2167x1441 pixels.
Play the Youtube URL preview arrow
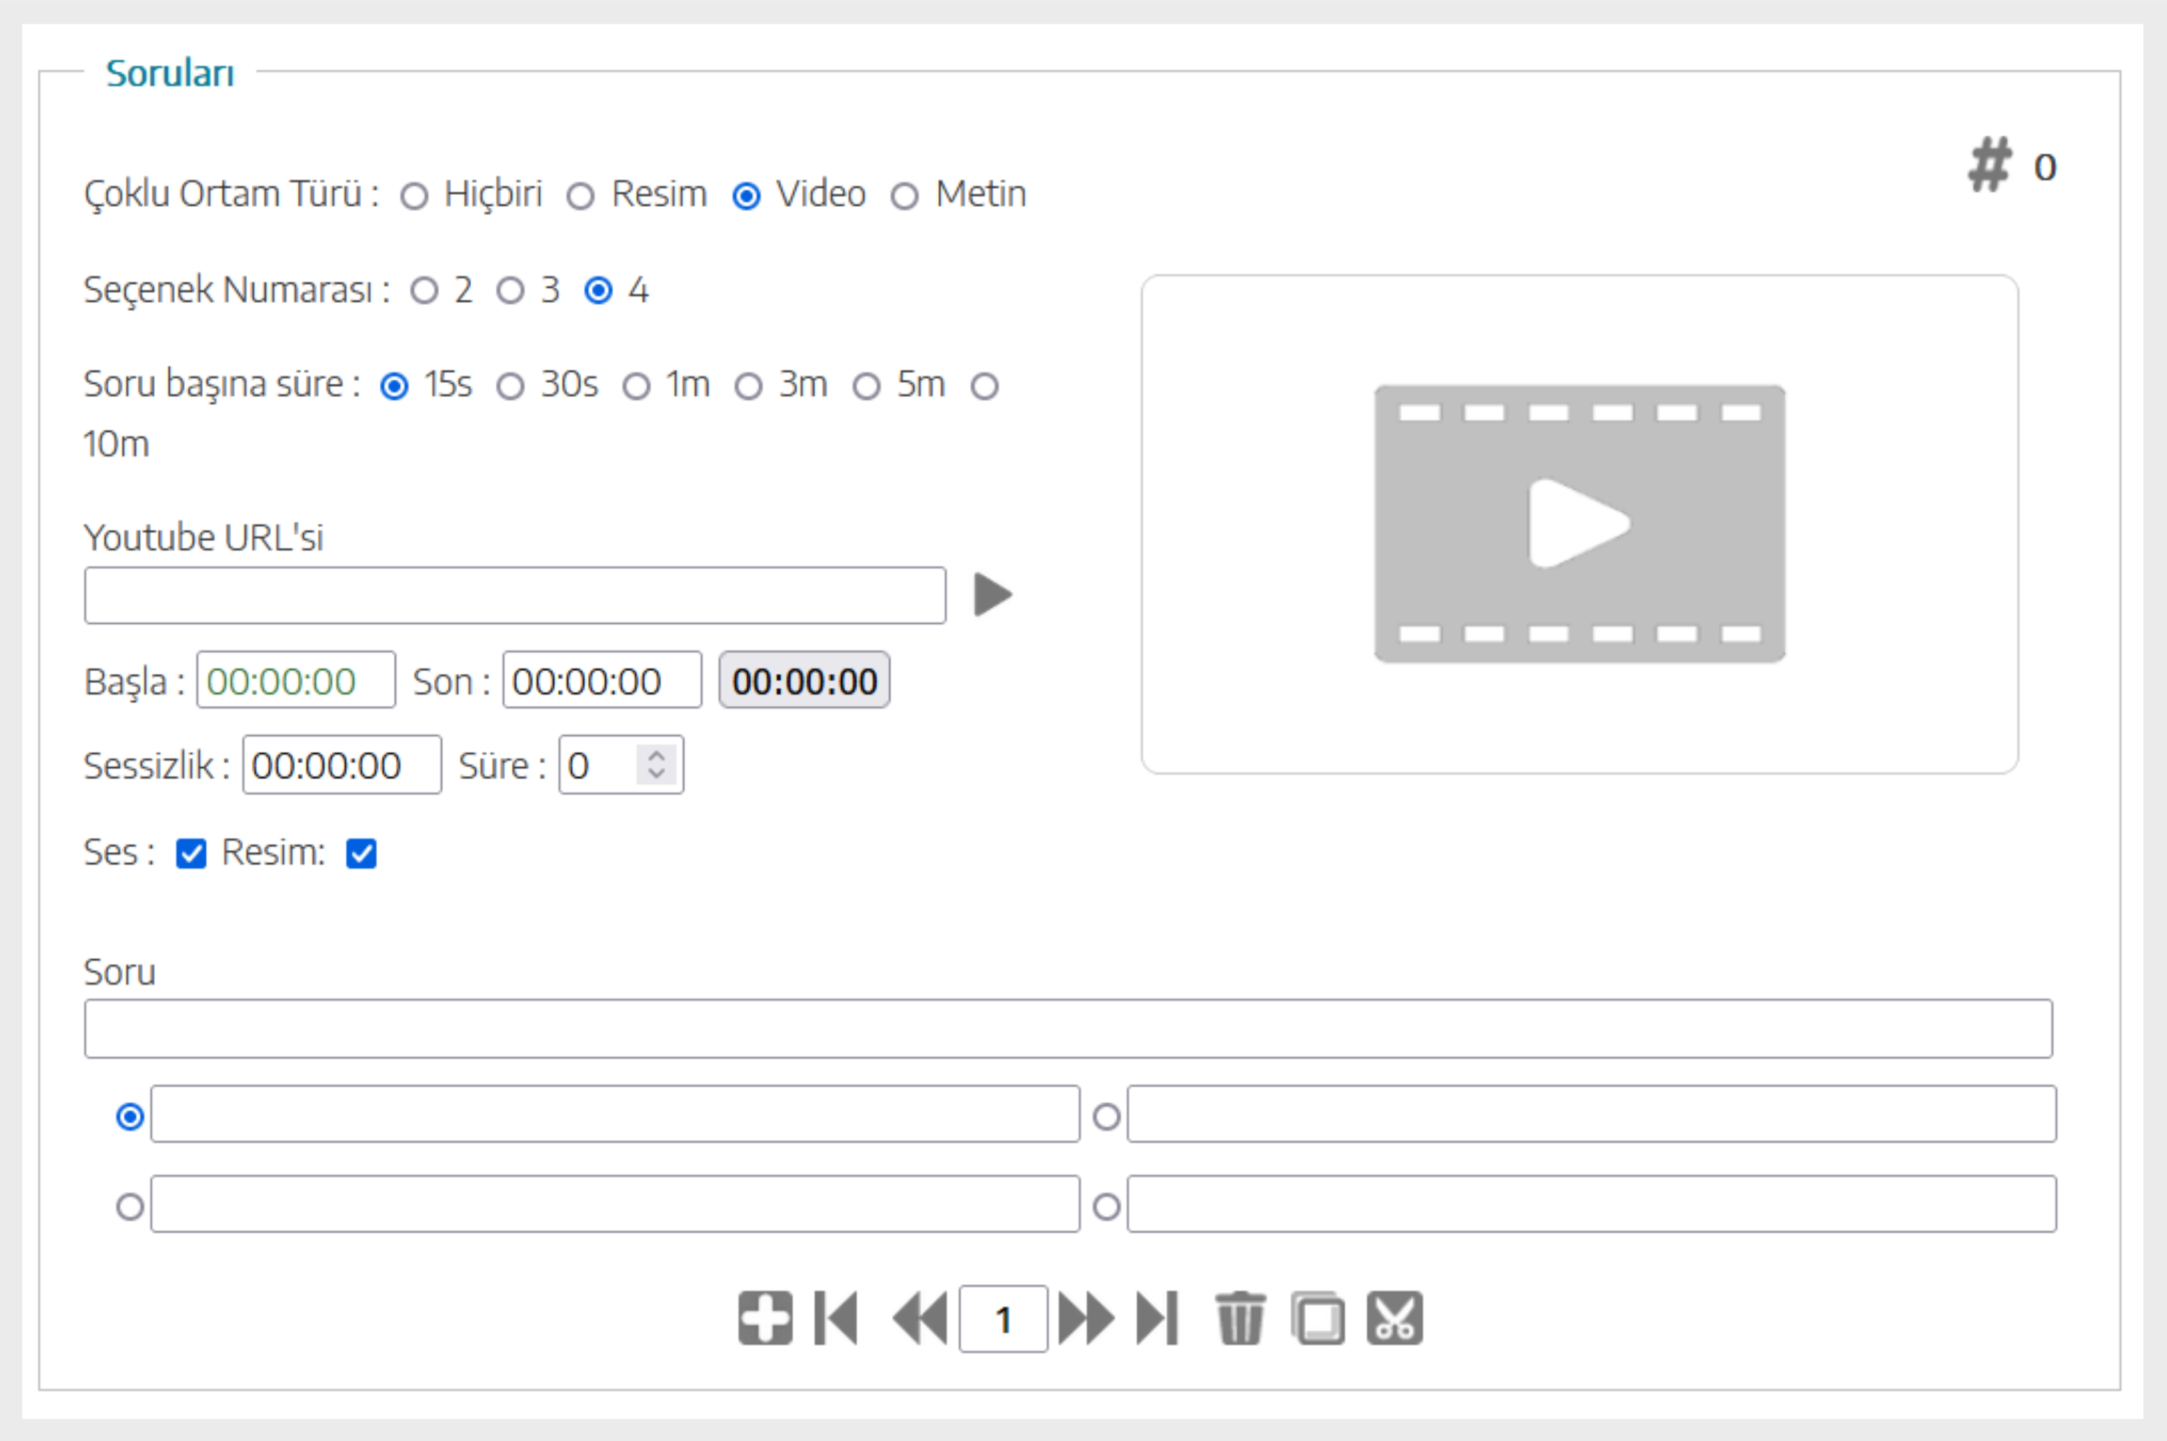(x=993, y=594)
